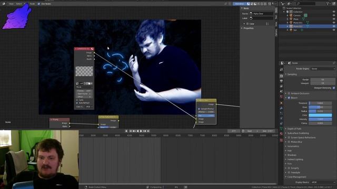
Task: Toggle the Use Nodes checkbox
Action: [x=39, y=4]
